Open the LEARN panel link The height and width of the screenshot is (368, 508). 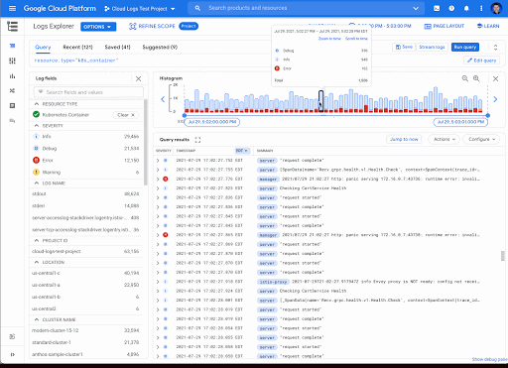488,26
